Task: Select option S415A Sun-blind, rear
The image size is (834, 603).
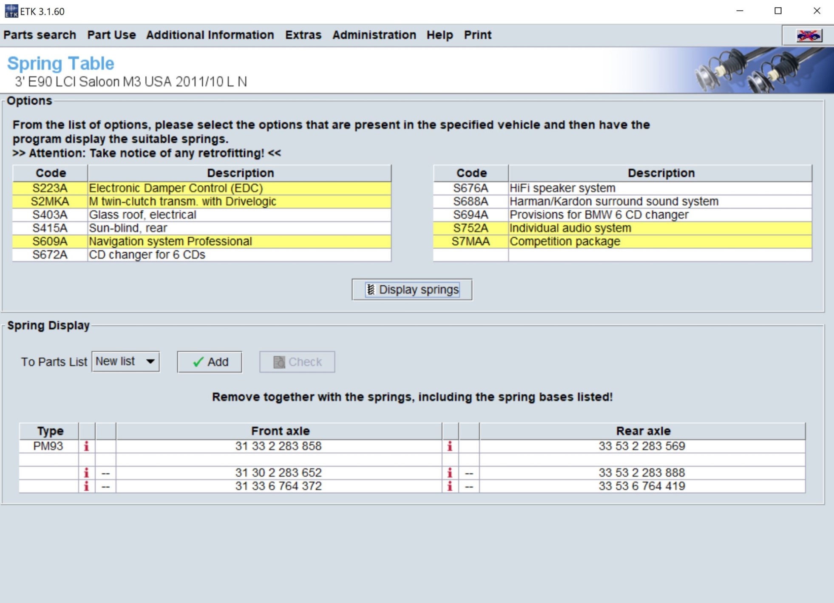Action: [x=202, y=228]
